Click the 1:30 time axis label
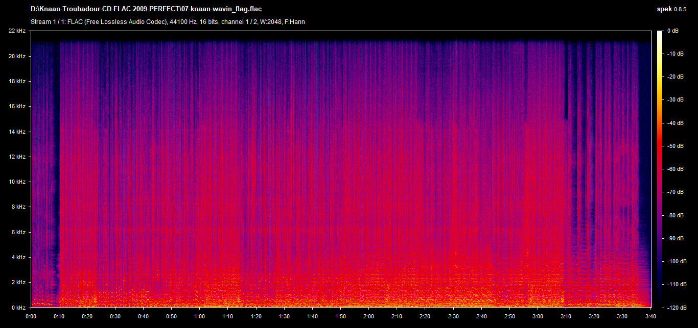This screenshot has height=328, width=698. [284, 316]
